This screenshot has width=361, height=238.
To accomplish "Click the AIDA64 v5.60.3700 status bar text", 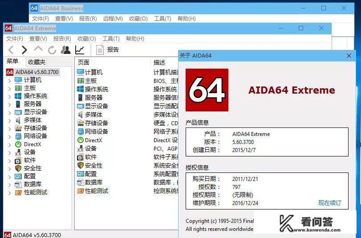I will tap(37, 235).
